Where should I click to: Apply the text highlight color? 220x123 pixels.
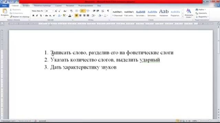[x=64, y=16]
